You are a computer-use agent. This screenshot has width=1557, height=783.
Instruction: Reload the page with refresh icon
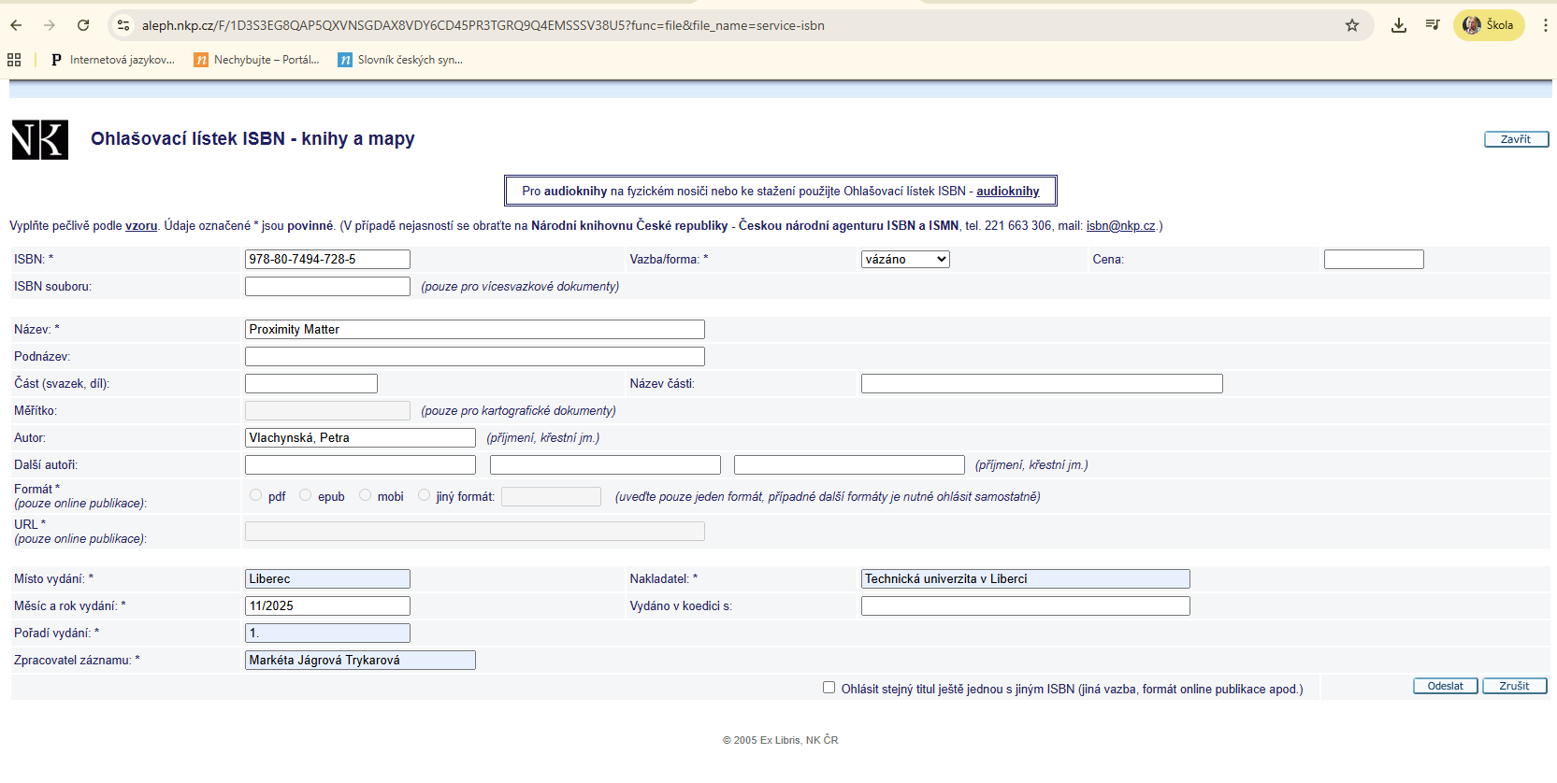83,25
